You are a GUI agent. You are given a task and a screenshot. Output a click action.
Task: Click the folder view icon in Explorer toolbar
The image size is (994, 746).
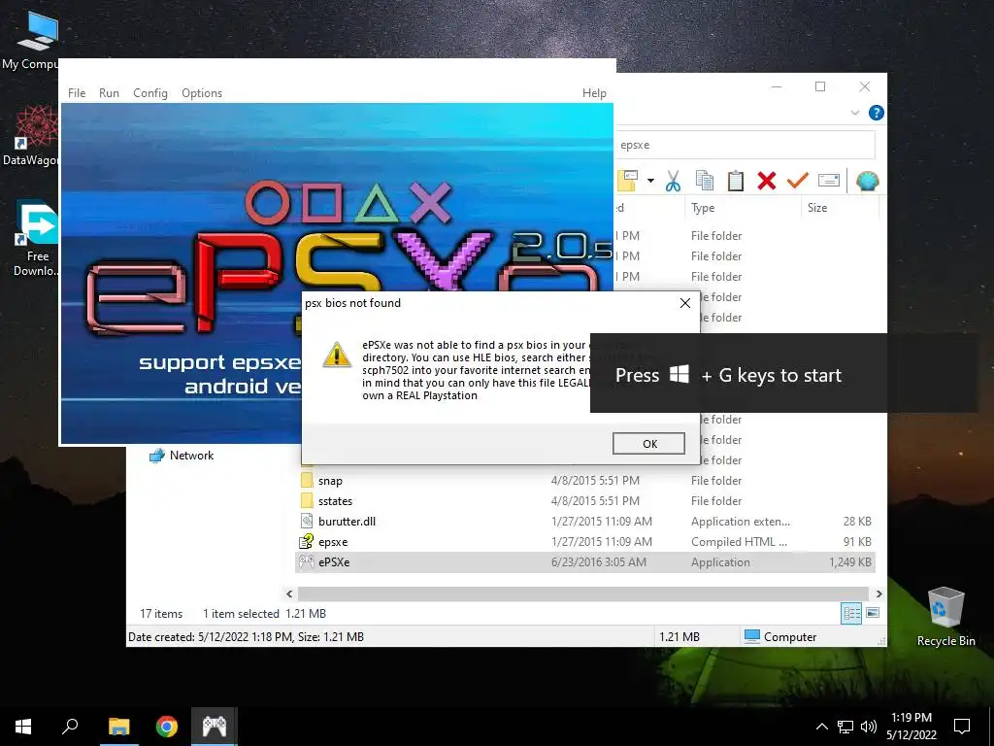point(628,182)
